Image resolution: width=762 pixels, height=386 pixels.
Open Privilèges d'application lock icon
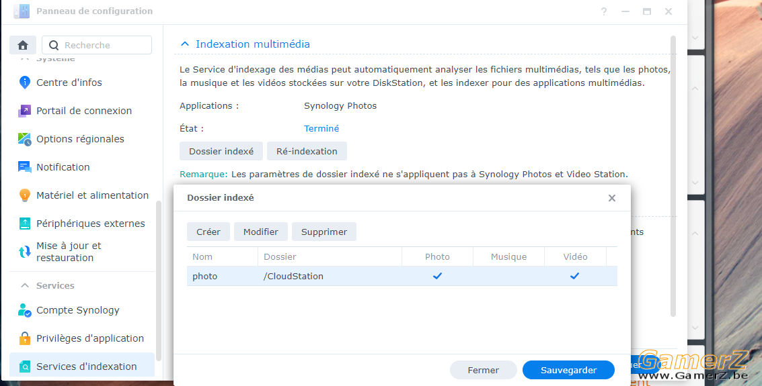[24, 338]
